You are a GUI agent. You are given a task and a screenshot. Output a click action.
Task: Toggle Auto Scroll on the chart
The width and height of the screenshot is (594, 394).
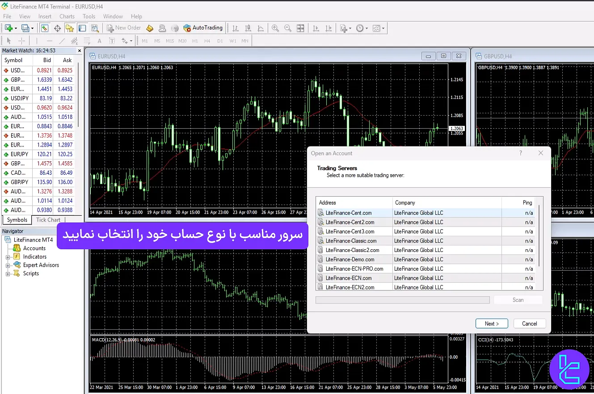coord(316,28)
